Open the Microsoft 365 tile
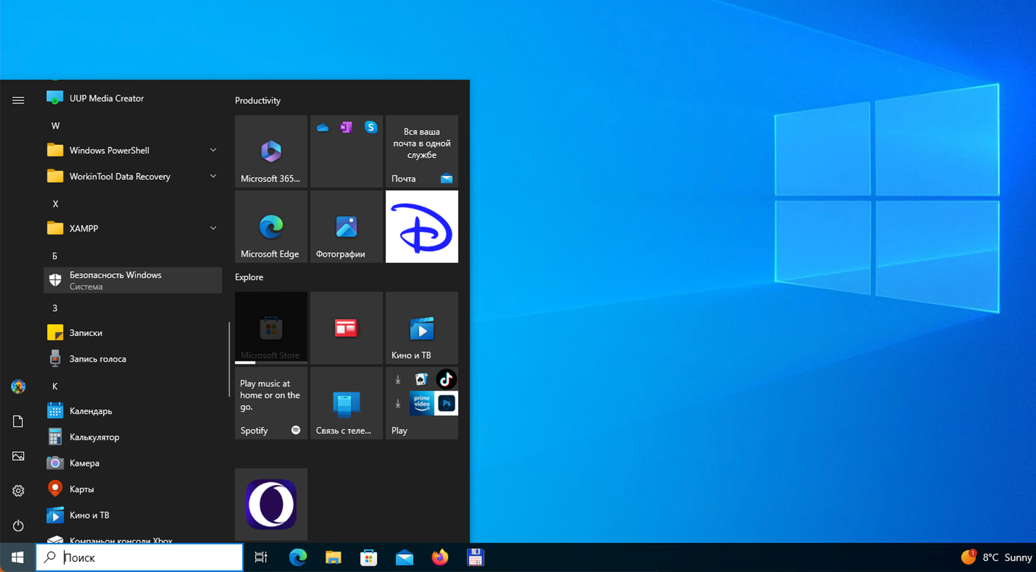The width and height of the screenshot is (1036, 572). (271, 151)
